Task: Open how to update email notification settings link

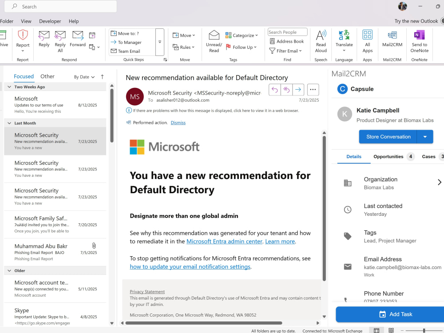Action: pos(190,267)
